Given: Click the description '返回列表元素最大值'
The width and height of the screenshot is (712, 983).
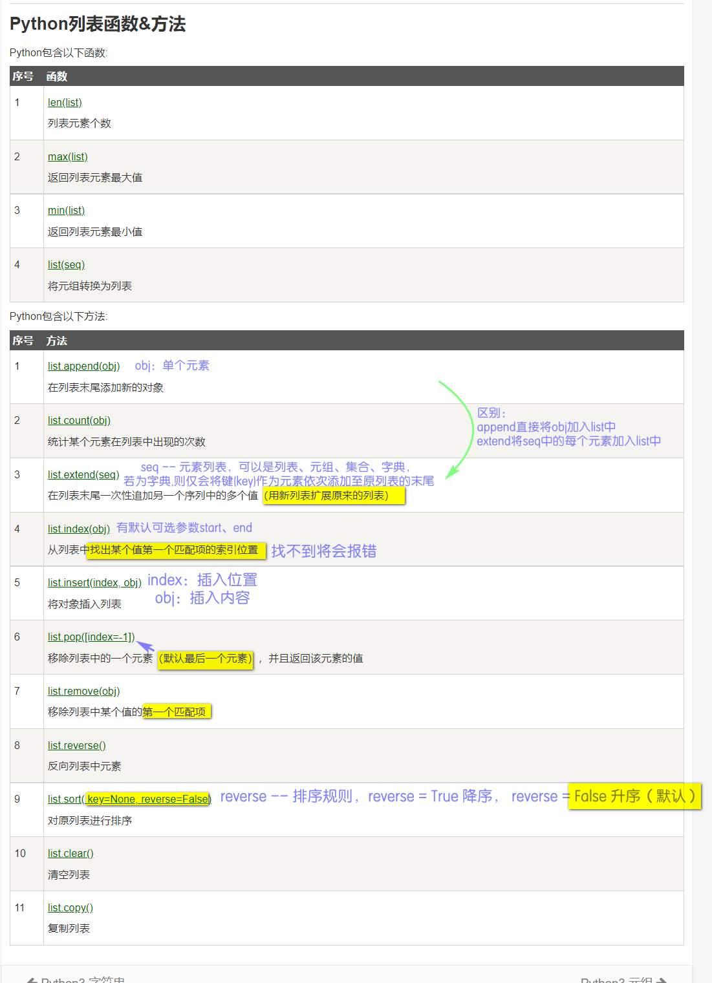Looking at the screenshot, I should click(95, 177).
